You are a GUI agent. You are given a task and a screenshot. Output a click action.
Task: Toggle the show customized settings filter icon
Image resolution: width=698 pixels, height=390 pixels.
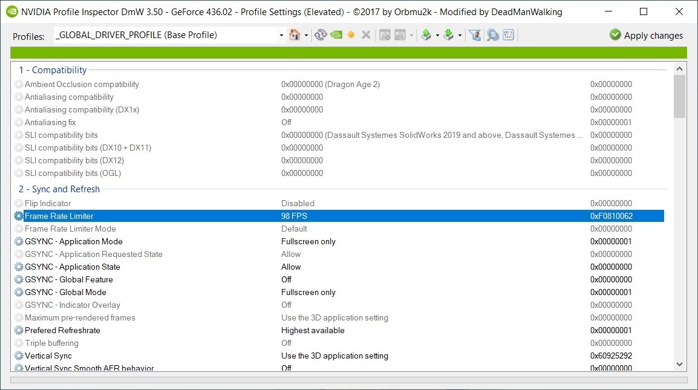[x=475, y=34]
